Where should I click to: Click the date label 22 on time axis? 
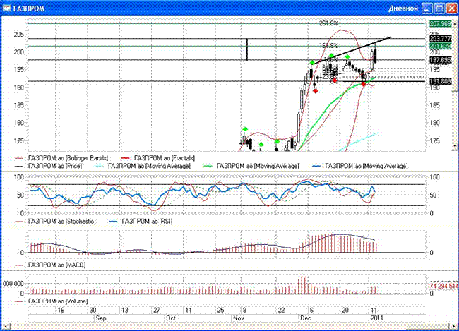[x=281, y=311]
